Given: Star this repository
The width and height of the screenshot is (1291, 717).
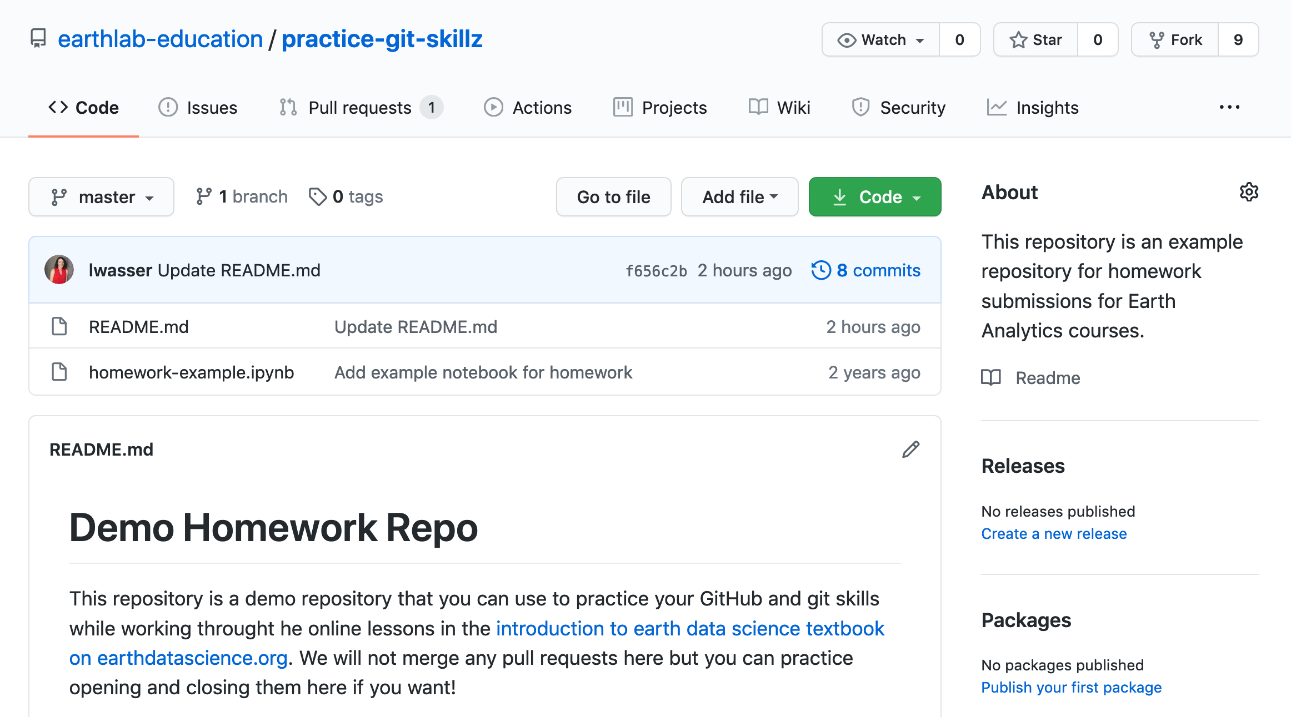Looking at the screenshot, I should pyautogui.click(x=1035, y=40).
